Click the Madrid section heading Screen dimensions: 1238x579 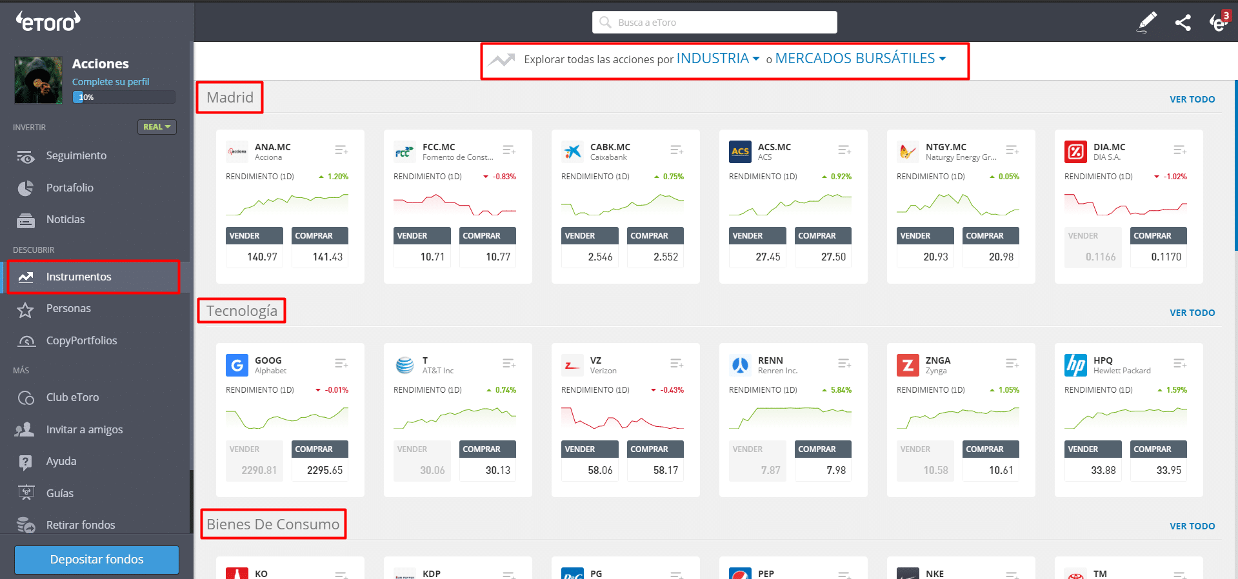tap(230, 97)
